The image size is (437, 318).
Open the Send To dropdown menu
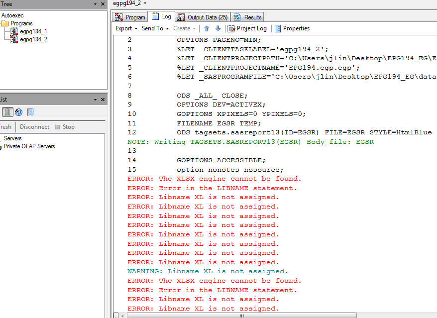coord(155,28)
